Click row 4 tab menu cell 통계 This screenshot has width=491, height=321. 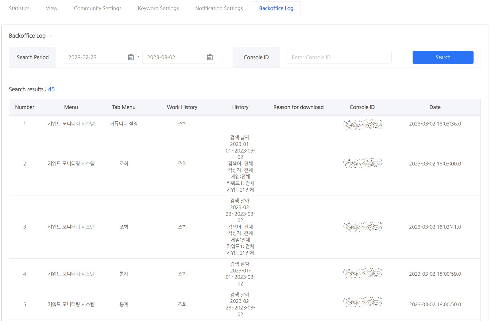coord(124,274)
